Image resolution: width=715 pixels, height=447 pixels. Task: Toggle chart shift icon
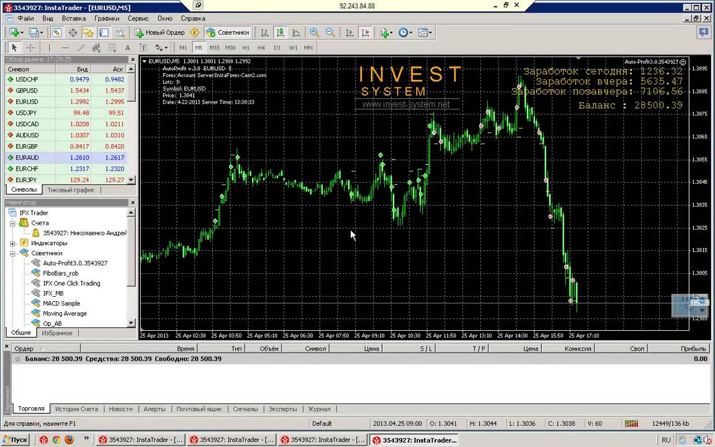point(365,32)
